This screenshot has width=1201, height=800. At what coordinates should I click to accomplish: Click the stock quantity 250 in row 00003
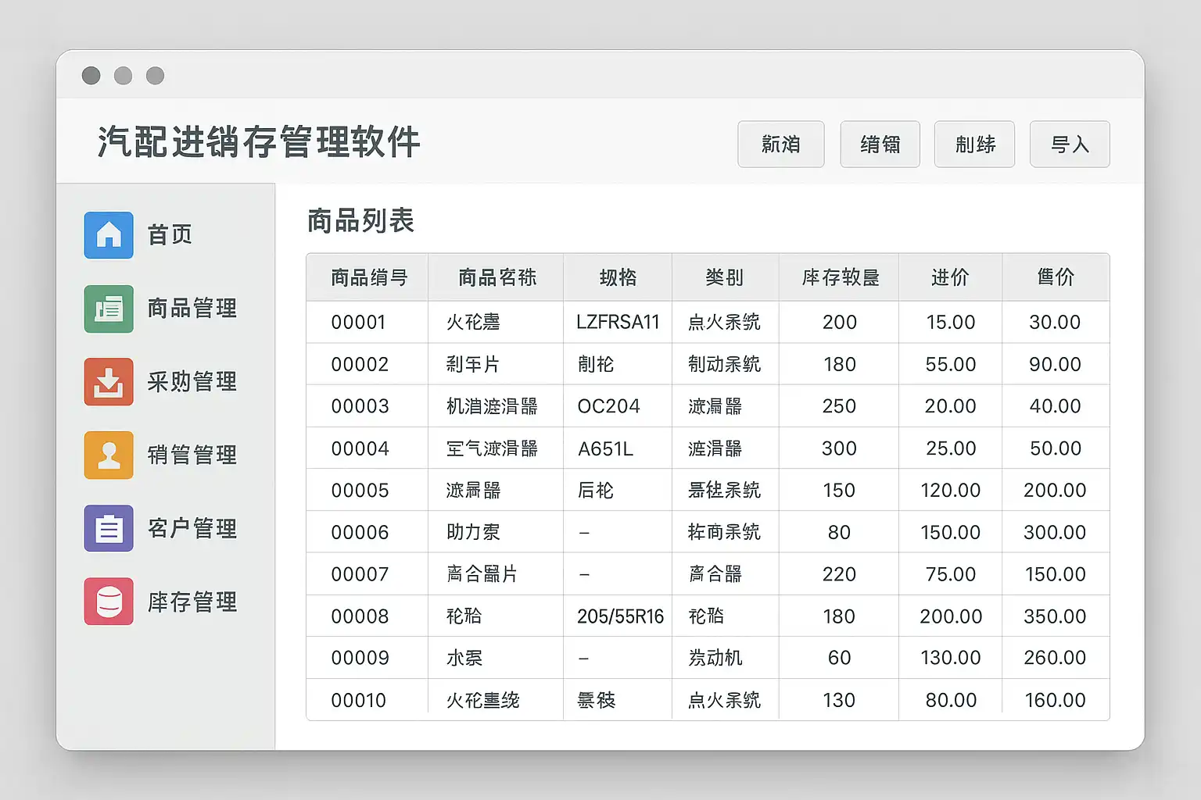pyautogui.click(x=839, y=406)
